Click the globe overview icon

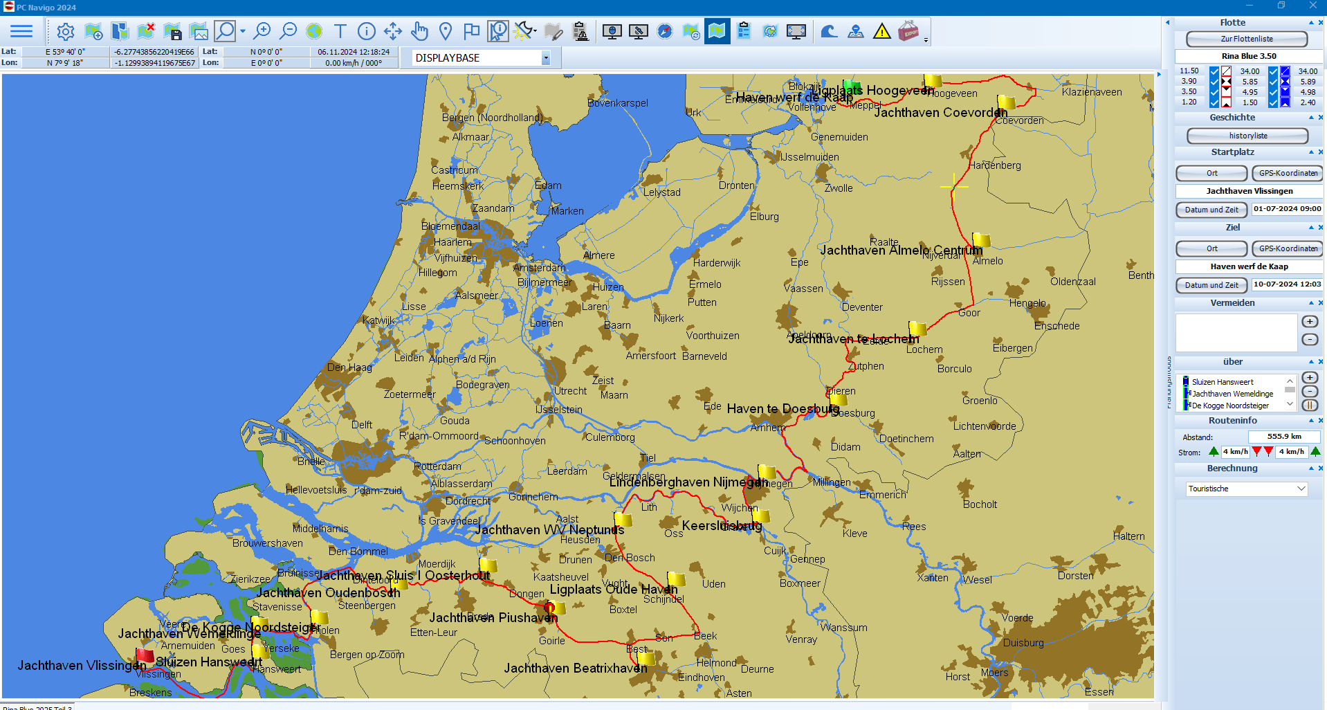(314, 31)
